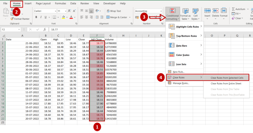Open Highlight Cells Rules submenu

tap(185, 27)
